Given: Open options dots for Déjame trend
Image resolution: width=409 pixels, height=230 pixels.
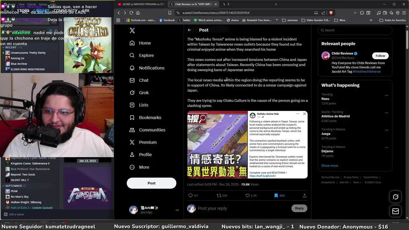Looking at the screenshot, I should (x=387, y=148).
